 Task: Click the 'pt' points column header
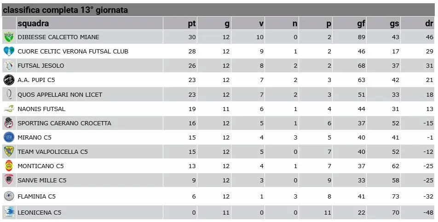(192, 24)
